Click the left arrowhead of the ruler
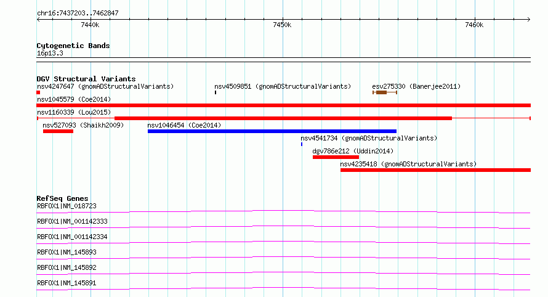The height and width of the screenshot is (297, 548). pos(38,19)
